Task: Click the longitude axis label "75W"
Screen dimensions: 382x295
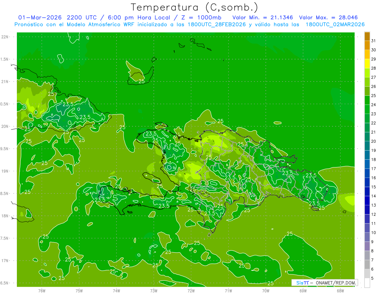Action: pos(79,291)
